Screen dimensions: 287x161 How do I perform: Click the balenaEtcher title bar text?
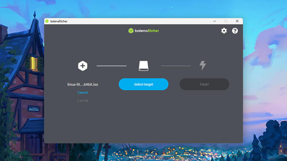(59, 21)
